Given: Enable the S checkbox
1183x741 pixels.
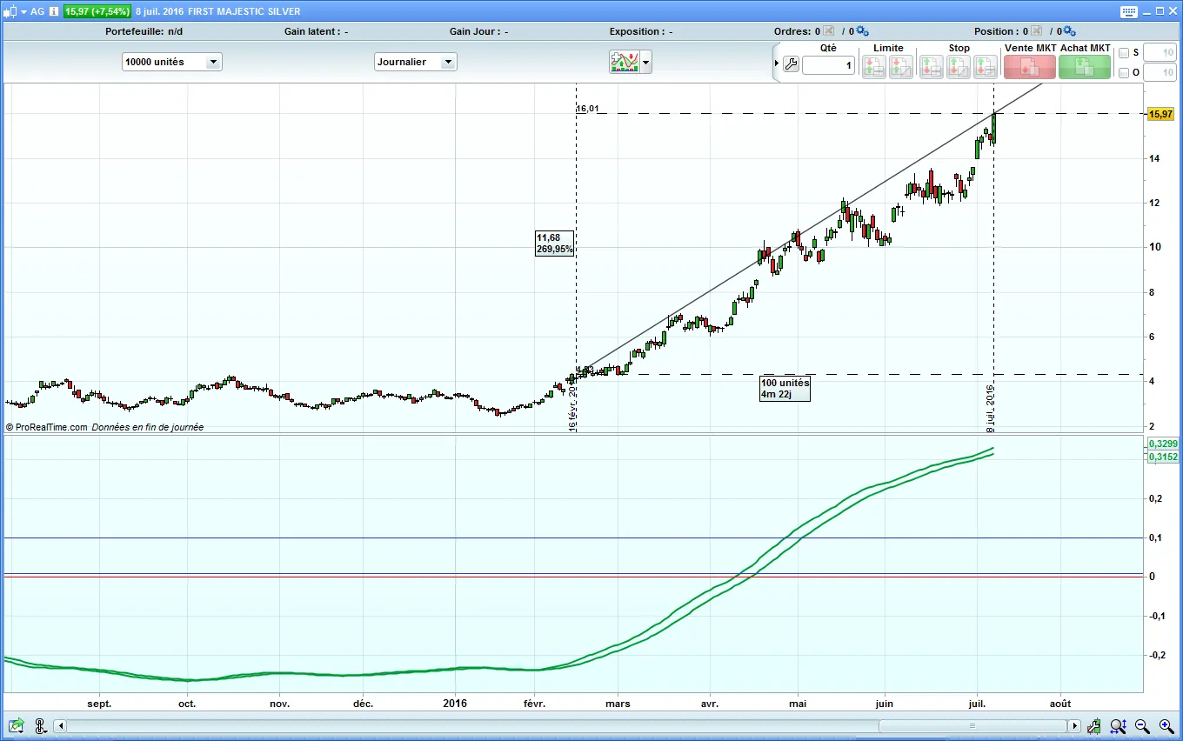Looking at the screenshot, I should coord(1124,53).
